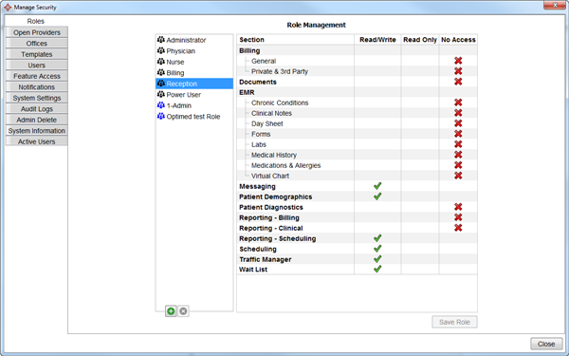The width and height of the screenshot is (569, 356).
Task: Click red X for Forms
Action: (x=458, y=134)
